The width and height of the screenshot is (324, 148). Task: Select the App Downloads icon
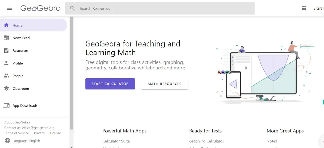[x=6, y=105]
